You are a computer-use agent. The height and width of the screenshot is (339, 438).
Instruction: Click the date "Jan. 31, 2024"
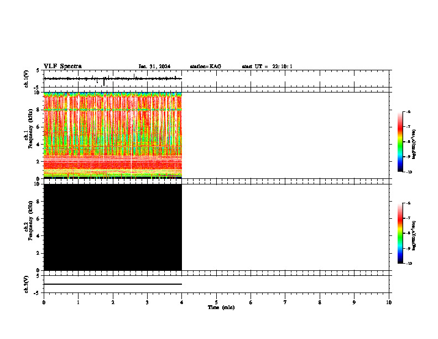click(x=154, y=66)
